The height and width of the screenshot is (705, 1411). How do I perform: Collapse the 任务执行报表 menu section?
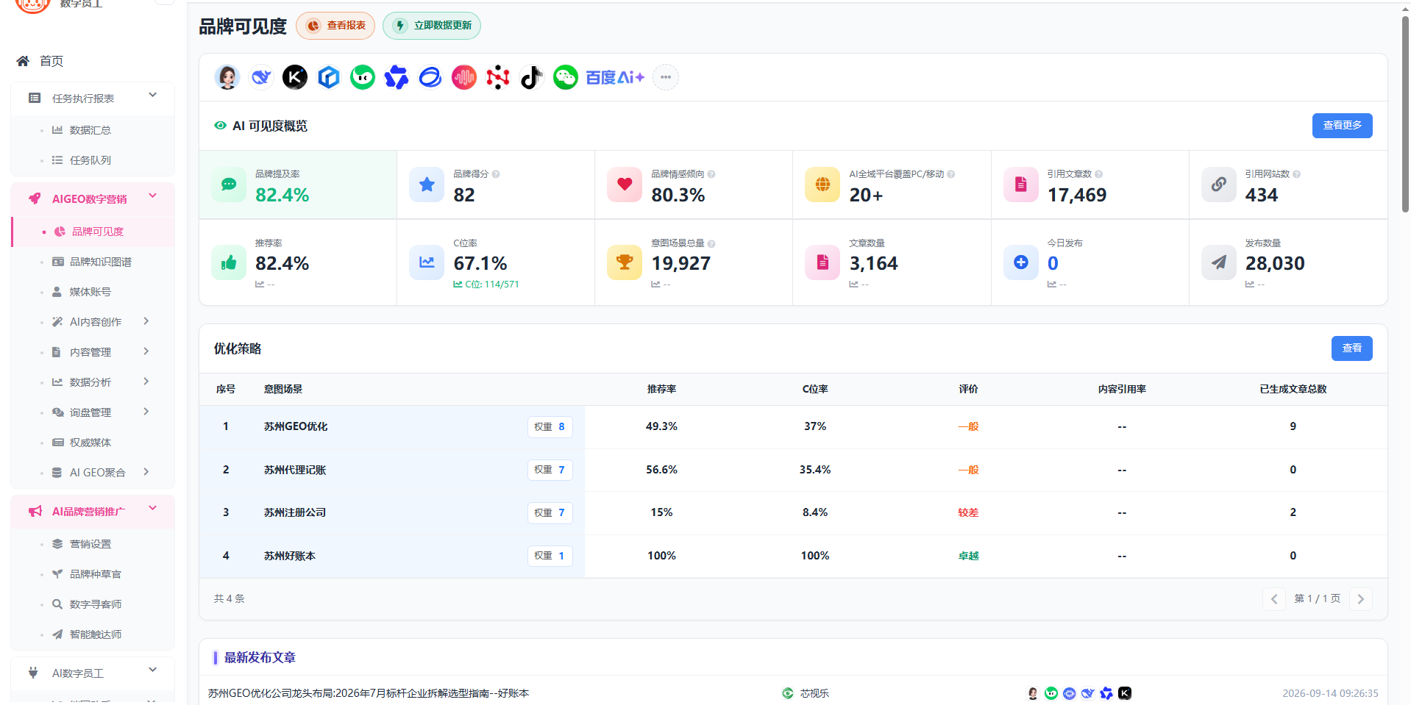pos(153,95)
